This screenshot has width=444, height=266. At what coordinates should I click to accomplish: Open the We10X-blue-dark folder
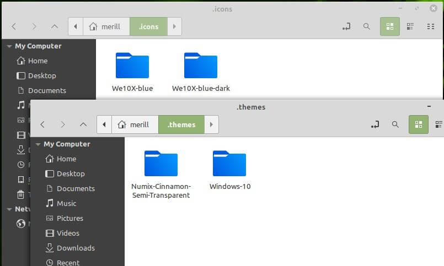pos(200,66)
